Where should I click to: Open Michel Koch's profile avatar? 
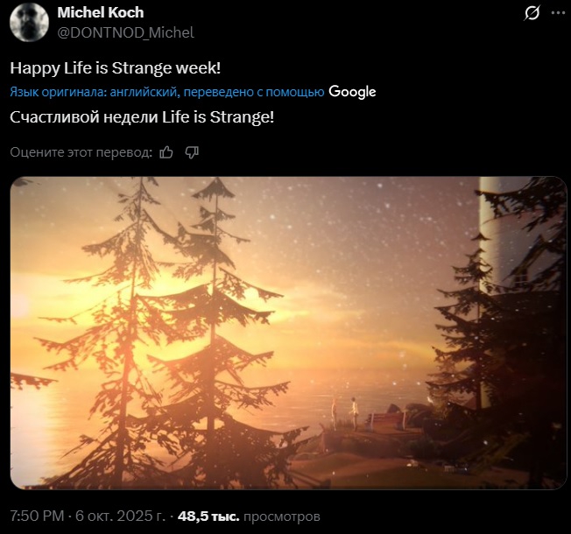[x=29, y=22]
